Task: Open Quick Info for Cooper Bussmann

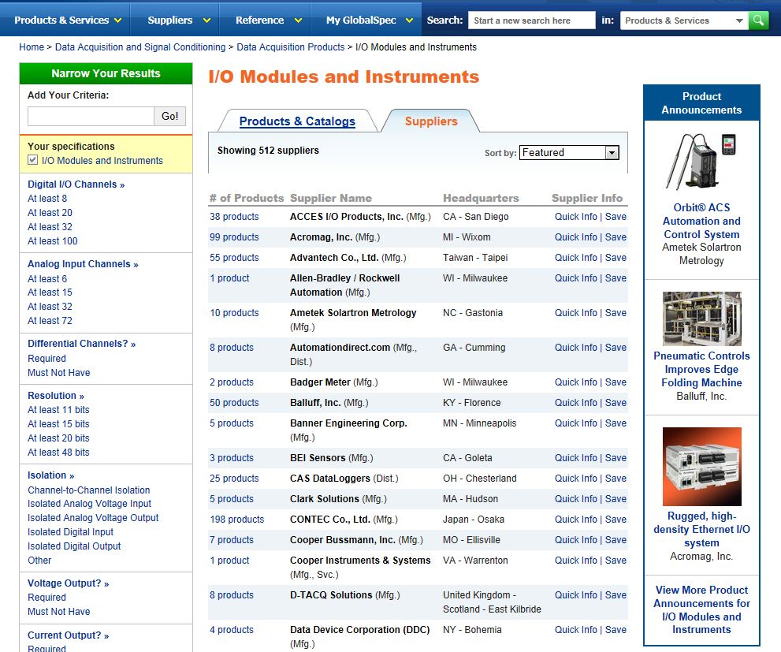Action: point(576,540)
